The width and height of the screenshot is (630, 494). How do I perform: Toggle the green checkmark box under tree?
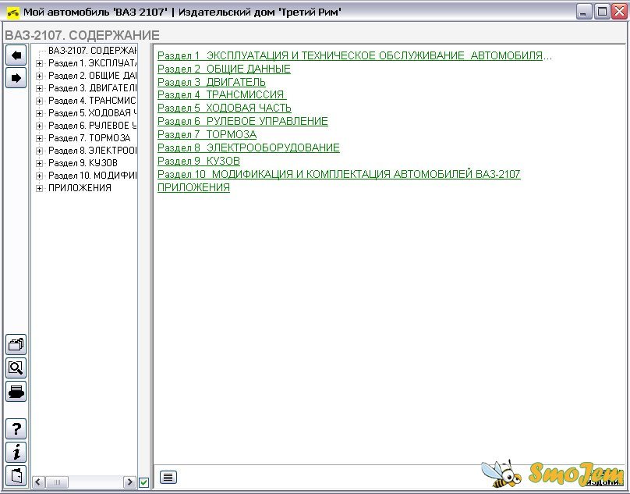143,482
